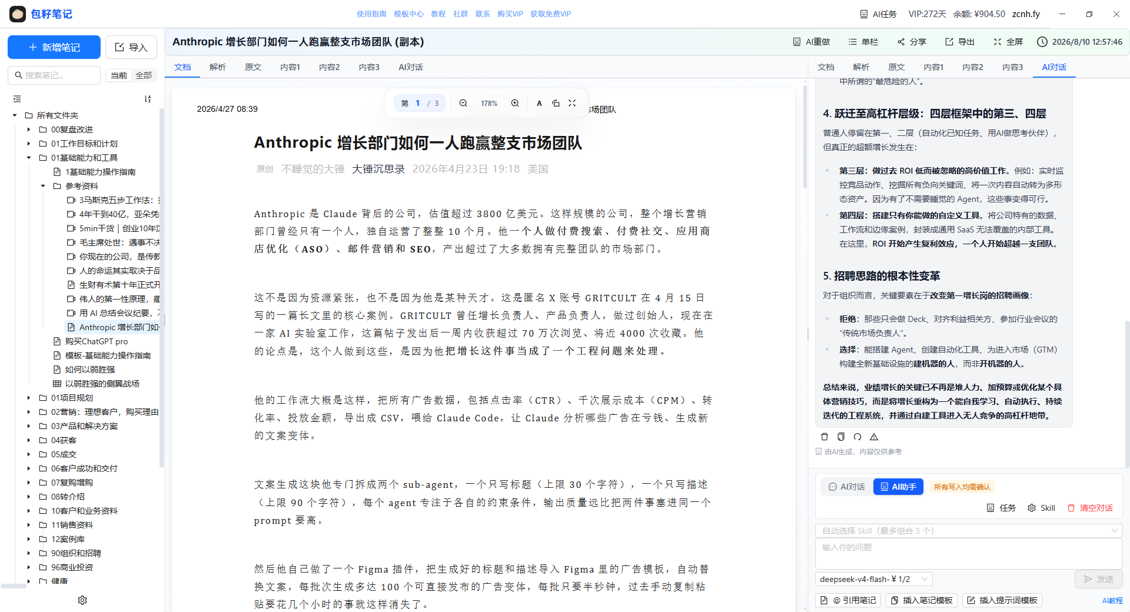Enter 全屏 fullscreen mode

click(x=1008, y=42)
